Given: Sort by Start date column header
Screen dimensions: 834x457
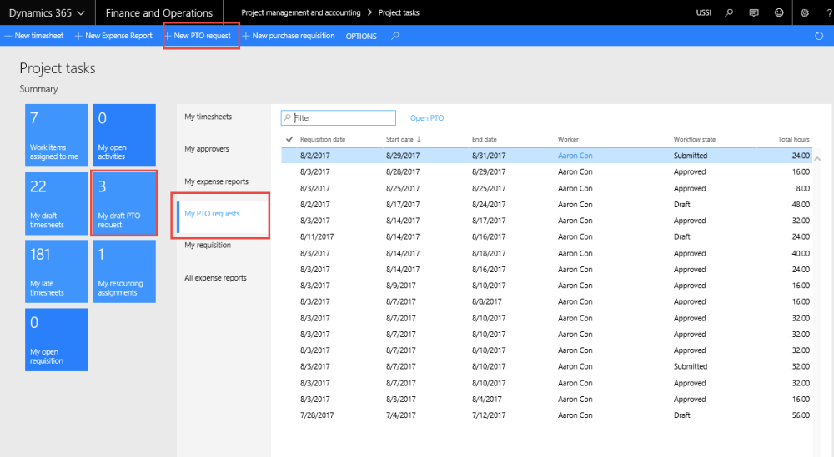Looking at the screenshot, I should tap(400, 139).
